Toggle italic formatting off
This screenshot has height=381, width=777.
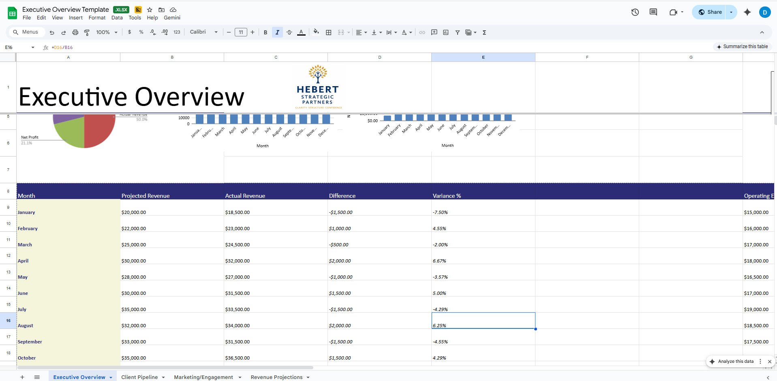[x=277, y=32]
